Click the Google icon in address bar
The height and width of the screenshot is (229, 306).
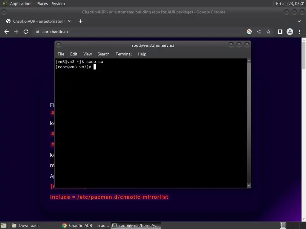(x=249, y=32)
